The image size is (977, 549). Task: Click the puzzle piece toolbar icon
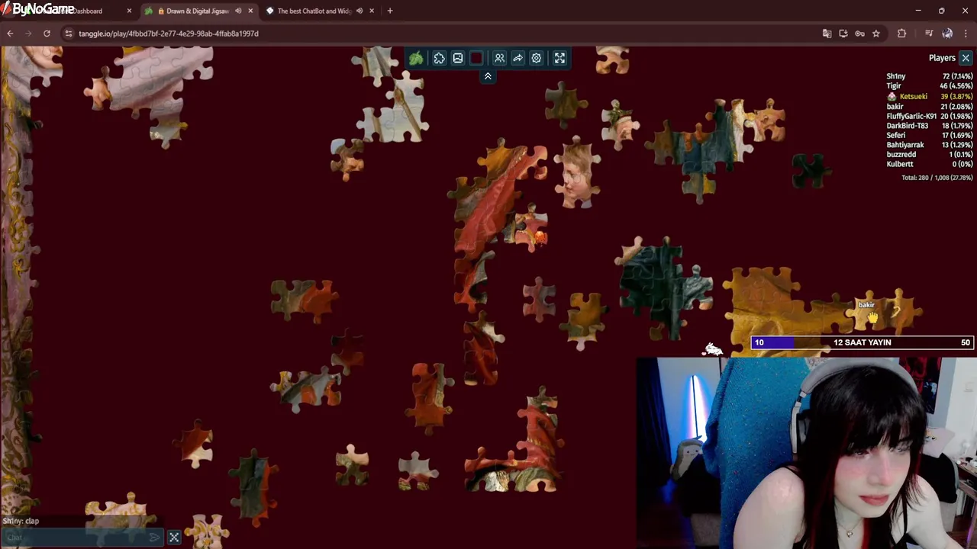pos(440,58)
